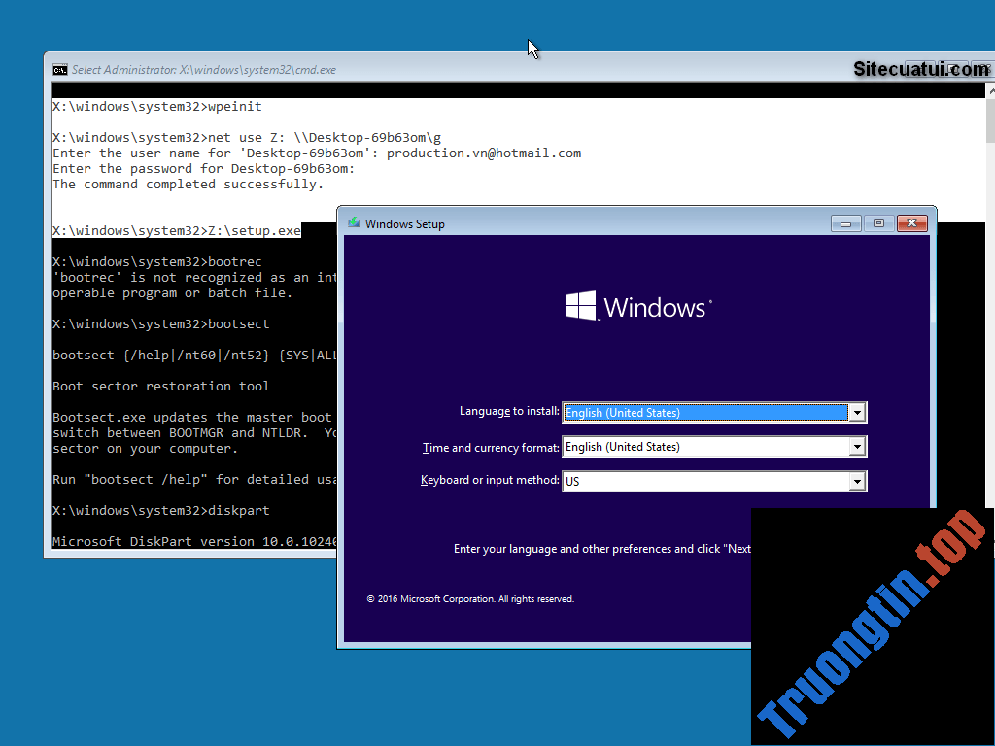
Task: Minimize the Windows Setup window
Action: [x=845, y=223]
